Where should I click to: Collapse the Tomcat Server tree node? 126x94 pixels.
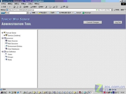point(2,33)
